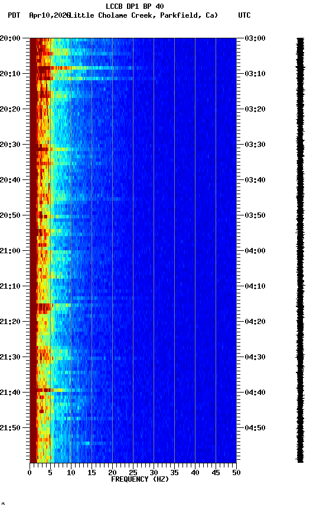Image resolution: width=326 pixels, height=510 pixels.
Task: Click the 20:40 PDT time label
Action: pos(10,180)
